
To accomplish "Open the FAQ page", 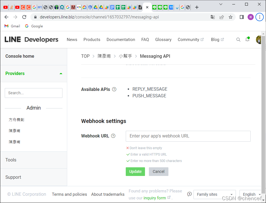I will [145, 40].
